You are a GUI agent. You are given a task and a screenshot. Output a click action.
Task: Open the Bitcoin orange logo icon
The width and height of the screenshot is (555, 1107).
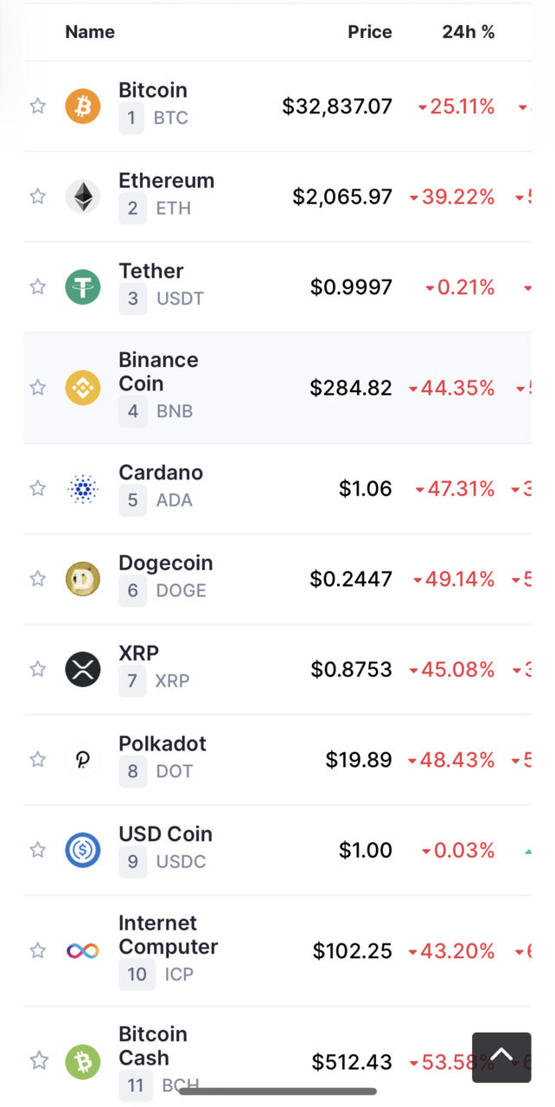coord(83,106)
